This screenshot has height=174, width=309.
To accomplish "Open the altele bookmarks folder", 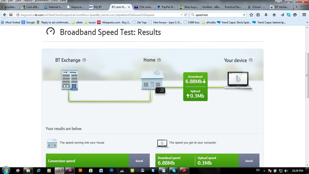I will pos(77,22).
